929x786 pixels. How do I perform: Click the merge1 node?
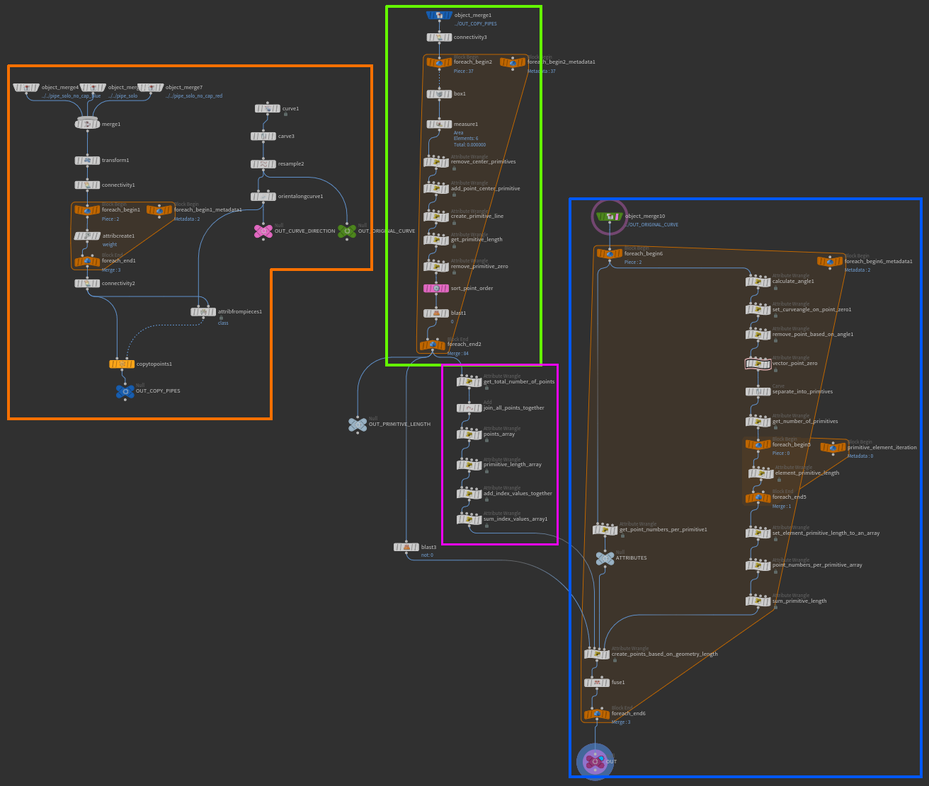coord(87,124)
